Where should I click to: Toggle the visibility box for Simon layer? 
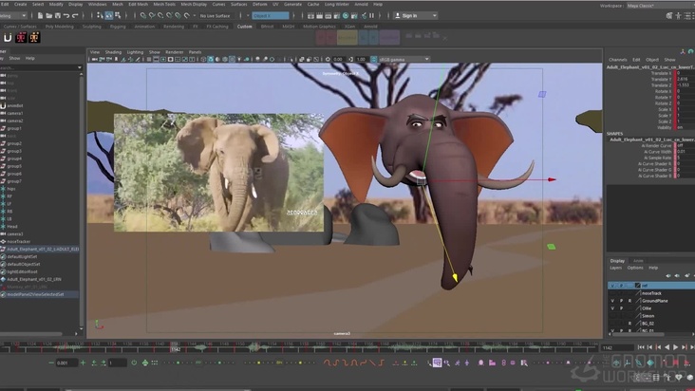coord(612,316)
